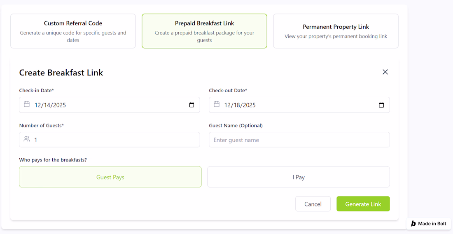453x234 pixels.
Task: Switch to Custom Referral Code tab
Action: pos(73,31)
